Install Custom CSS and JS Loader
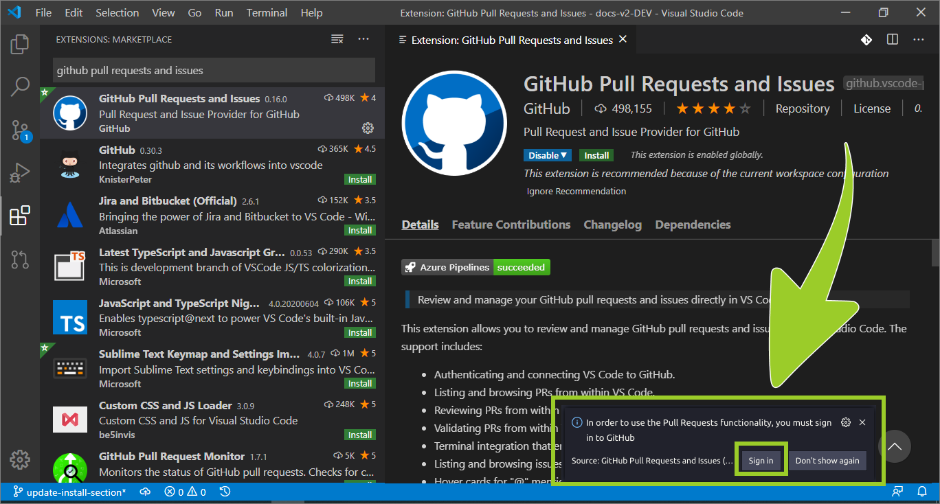940x504 pixels. click(360, 435)
